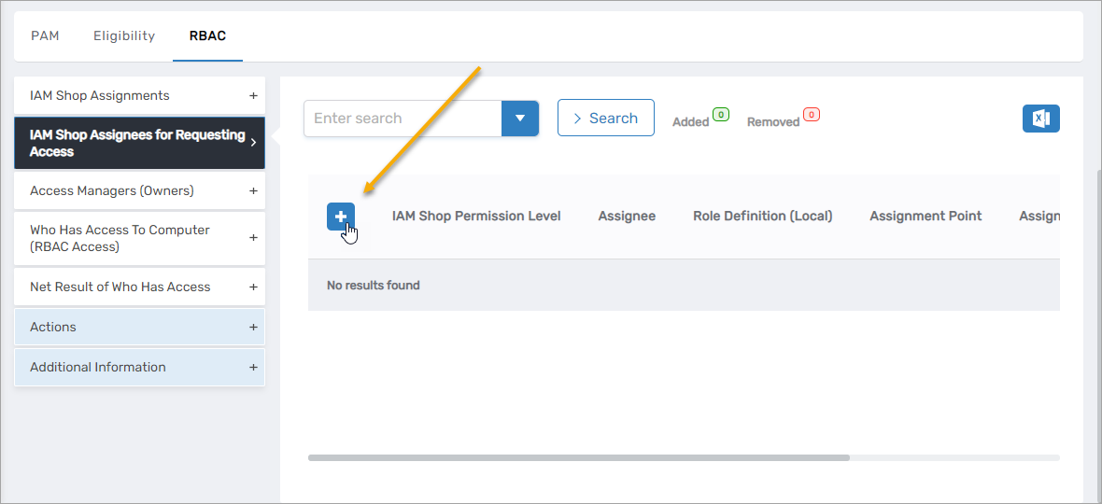Export results with the Excel icon
This screenshot has width=1102, height=504.
(1040, 119)
